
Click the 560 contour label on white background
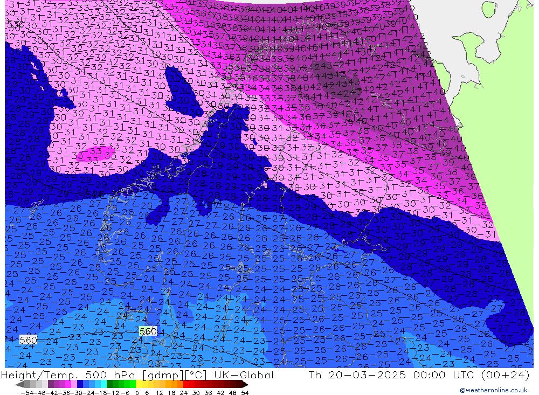pos(28,341)
